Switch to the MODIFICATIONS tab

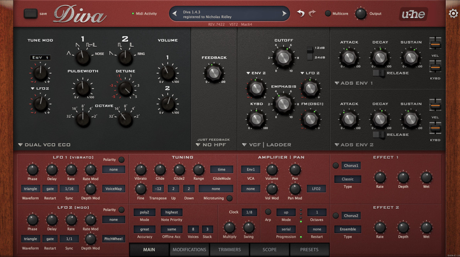coord(189,250)
